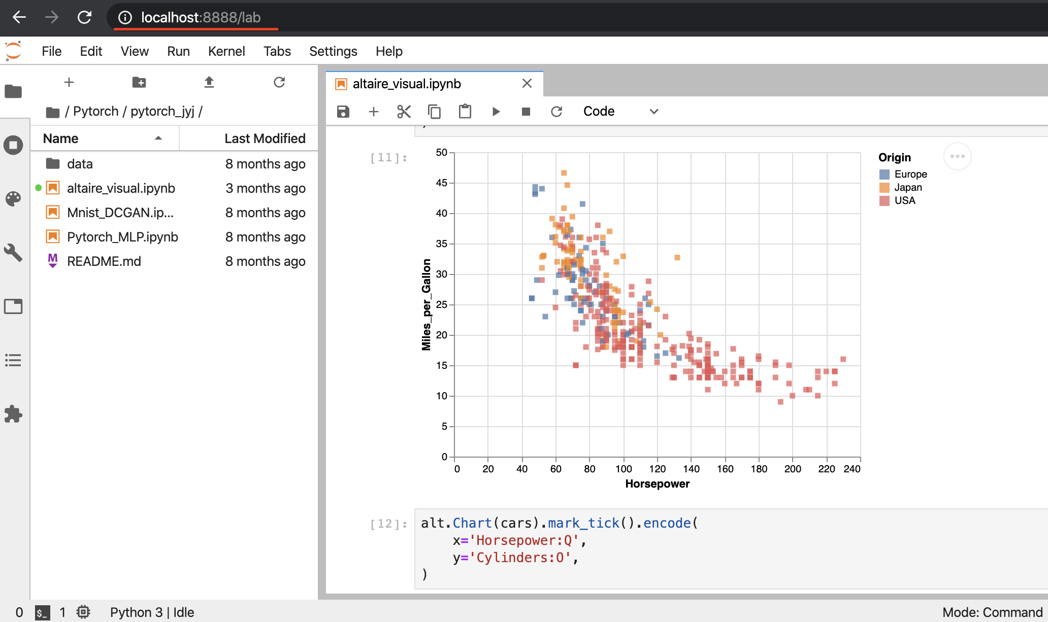Image resolution: width=1048 pixels, height=622 pixels.
Task: Run the selected cell
Action: pos(496,112)
